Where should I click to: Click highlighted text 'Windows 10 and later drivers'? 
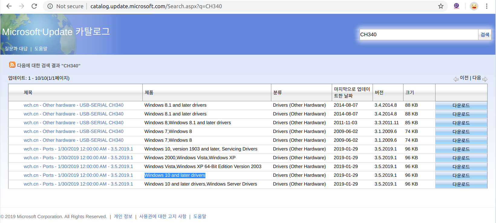tap(175, 175)
